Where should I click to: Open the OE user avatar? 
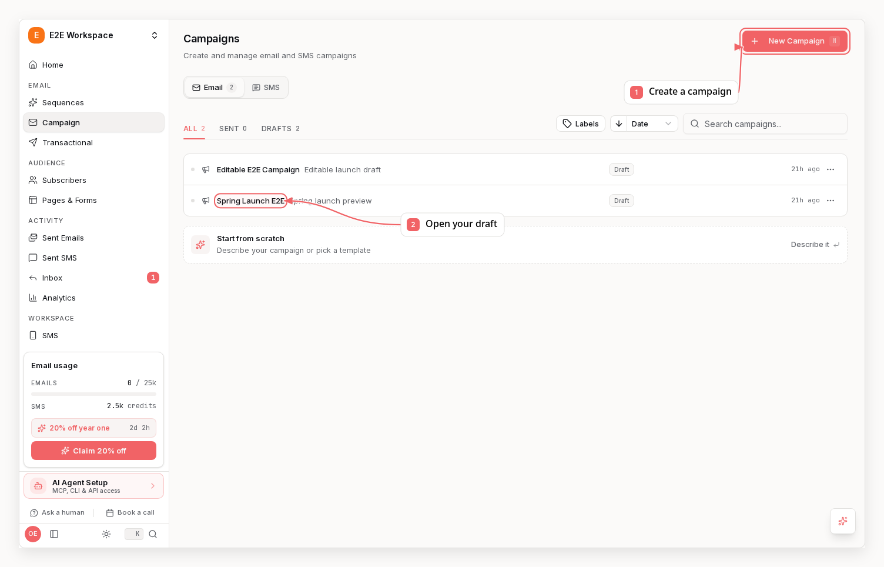pyautogui.click(x=33, y=534)
